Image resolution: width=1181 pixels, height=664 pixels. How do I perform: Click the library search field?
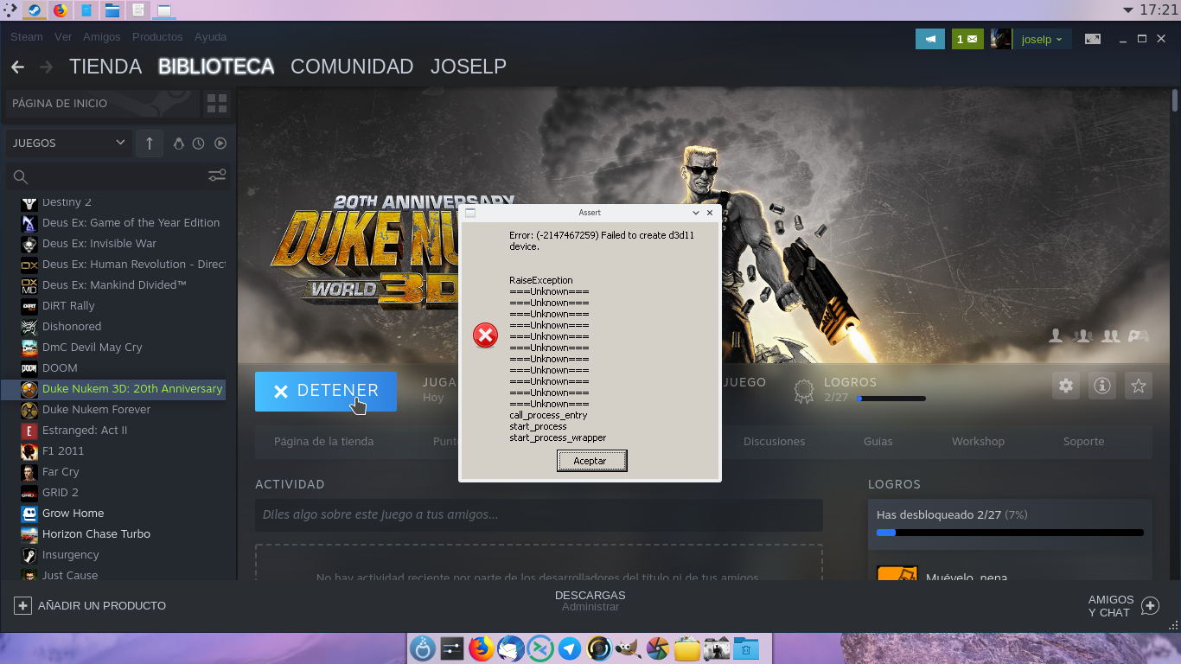coord(107,176)
